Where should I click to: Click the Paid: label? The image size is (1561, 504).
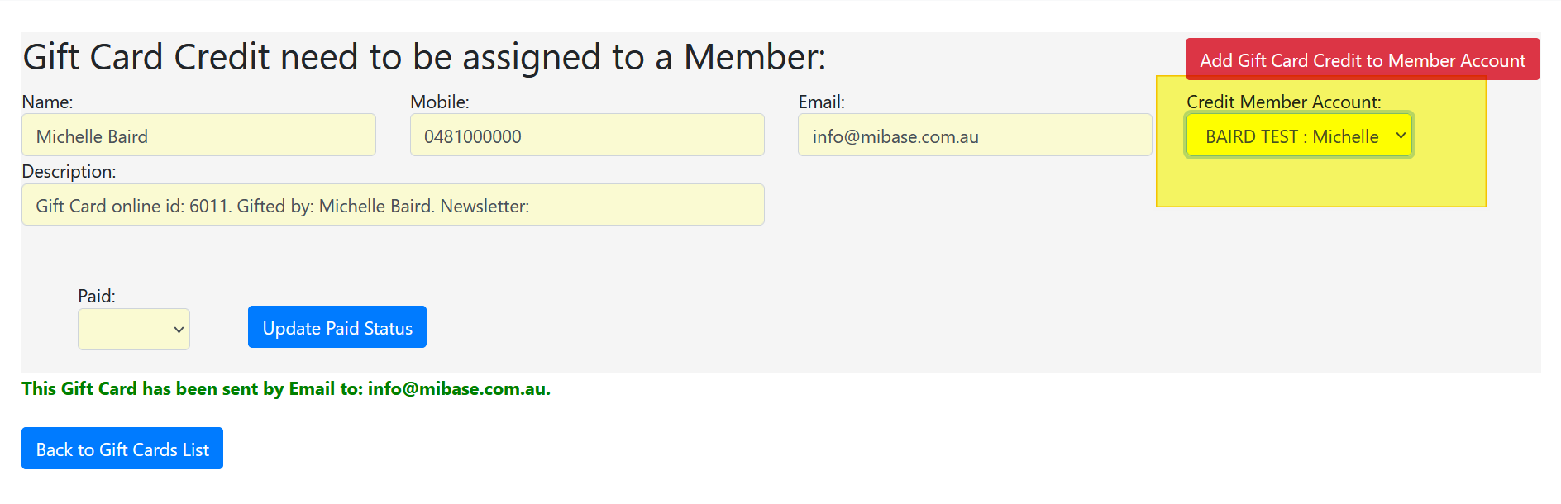point(96,296)
